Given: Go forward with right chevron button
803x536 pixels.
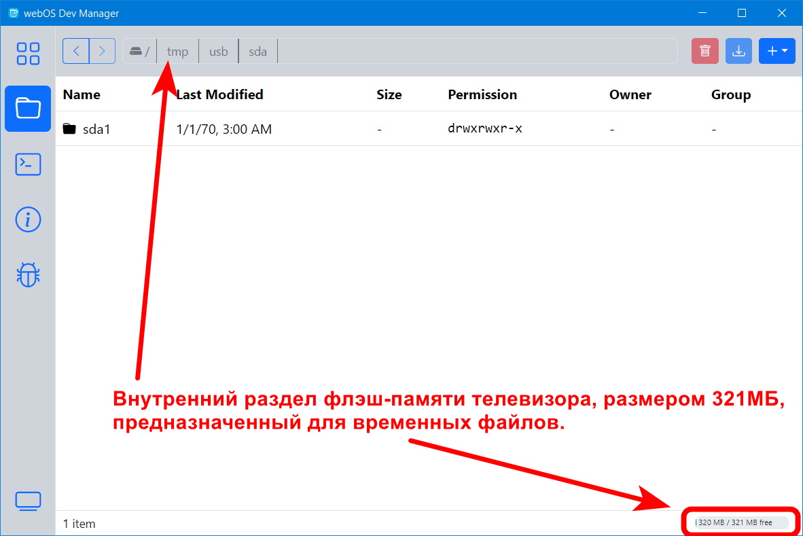Looking at the screenshot, I should pyautogui.click(x=102, y=51).
